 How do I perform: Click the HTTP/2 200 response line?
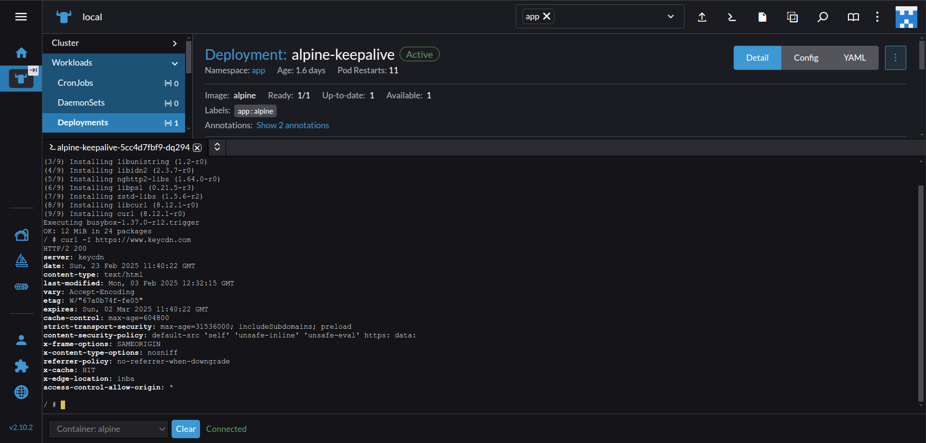click(x=65, y=249)
